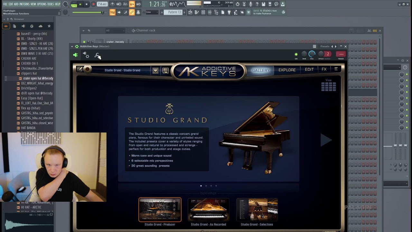The height and width of the screenshot is (232, 412).
Task: Click the Addictive Keys save preset floppy icon
Action: (165, 71)
